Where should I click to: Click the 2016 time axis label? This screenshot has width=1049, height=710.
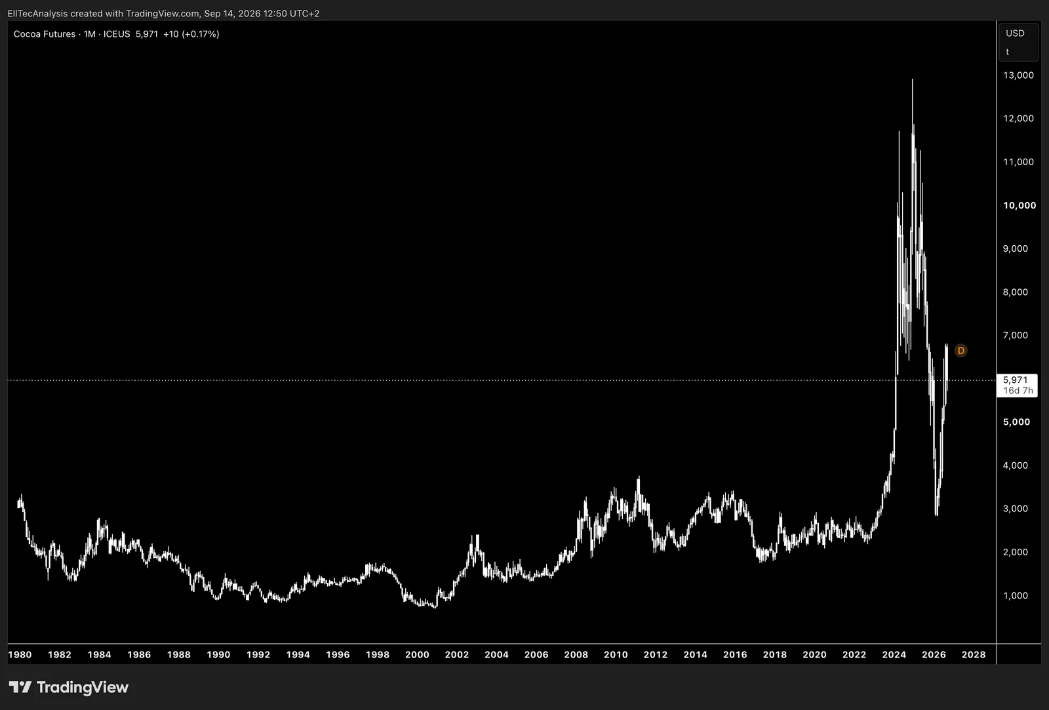(735, 654)
